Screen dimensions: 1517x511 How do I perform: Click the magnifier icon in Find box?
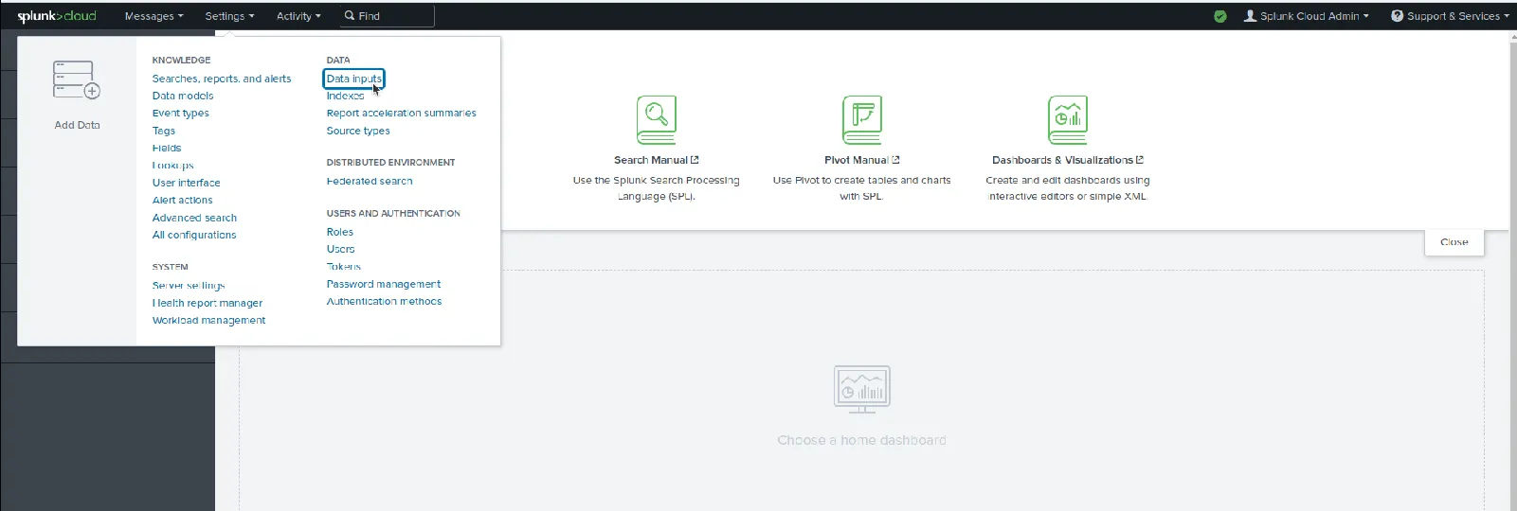click(350, 16)
